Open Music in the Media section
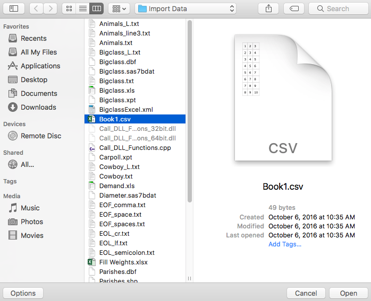This screenshot has width=371, height=301. point(24,208)
